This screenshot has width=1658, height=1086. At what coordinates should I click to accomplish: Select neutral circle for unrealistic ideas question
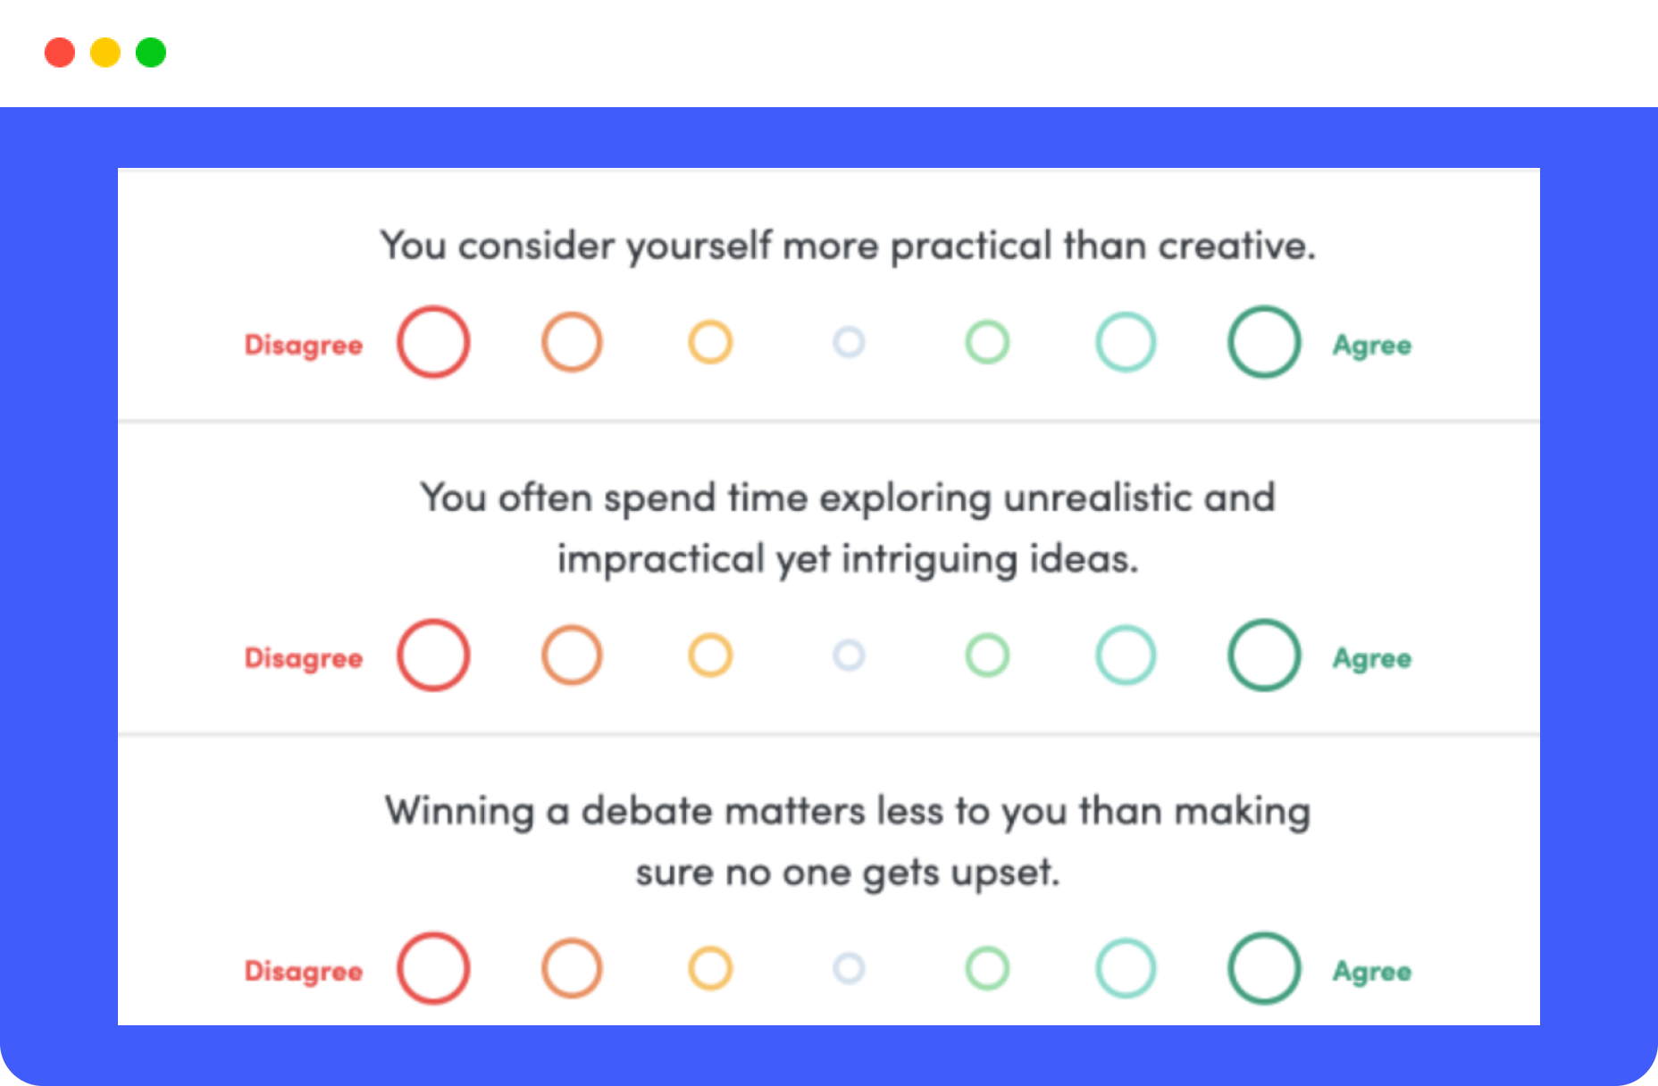(x=849, y=656)
